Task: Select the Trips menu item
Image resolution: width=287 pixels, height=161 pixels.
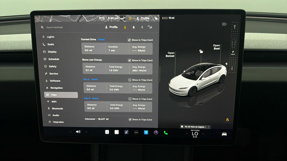Action: point(61,95)
